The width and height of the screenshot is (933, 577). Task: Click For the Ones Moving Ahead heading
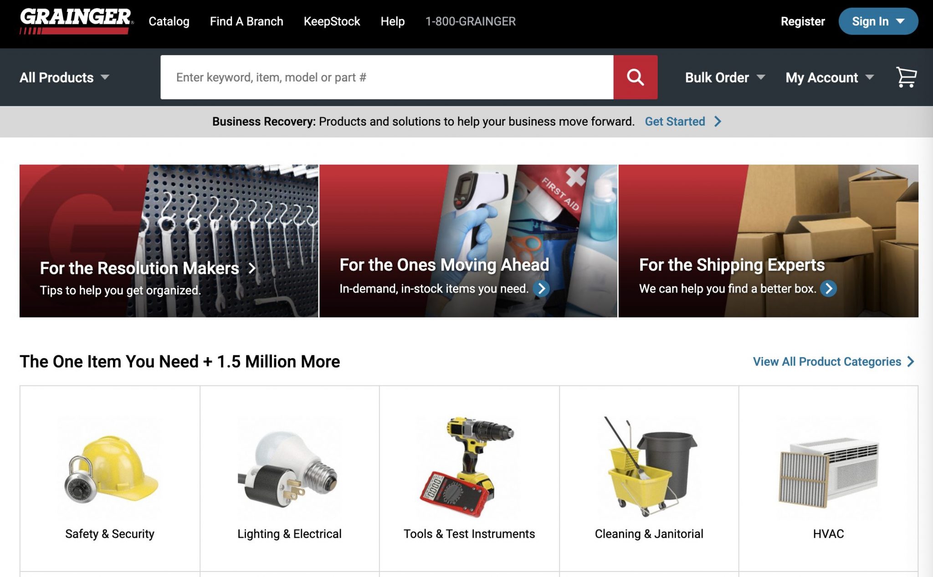pyautogui.click(x=444, y=265)
